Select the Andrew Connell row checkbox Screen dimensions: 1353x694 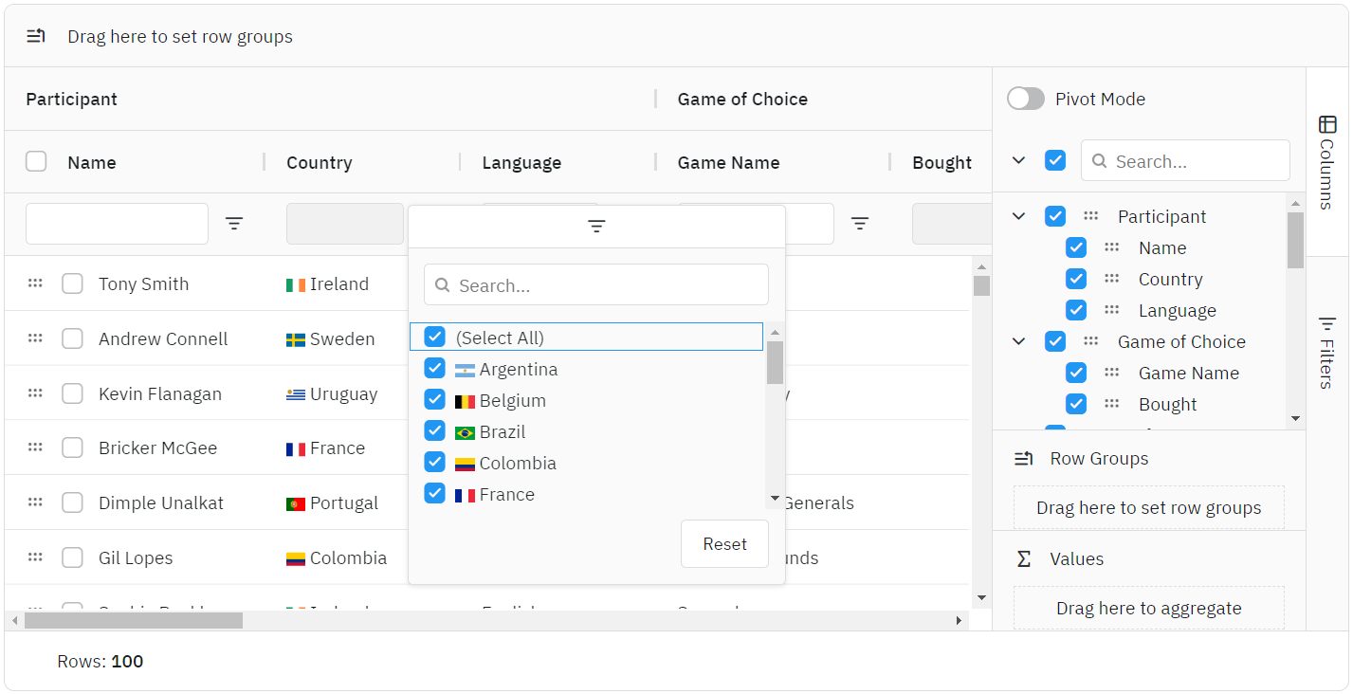click(x=72, y=338)
